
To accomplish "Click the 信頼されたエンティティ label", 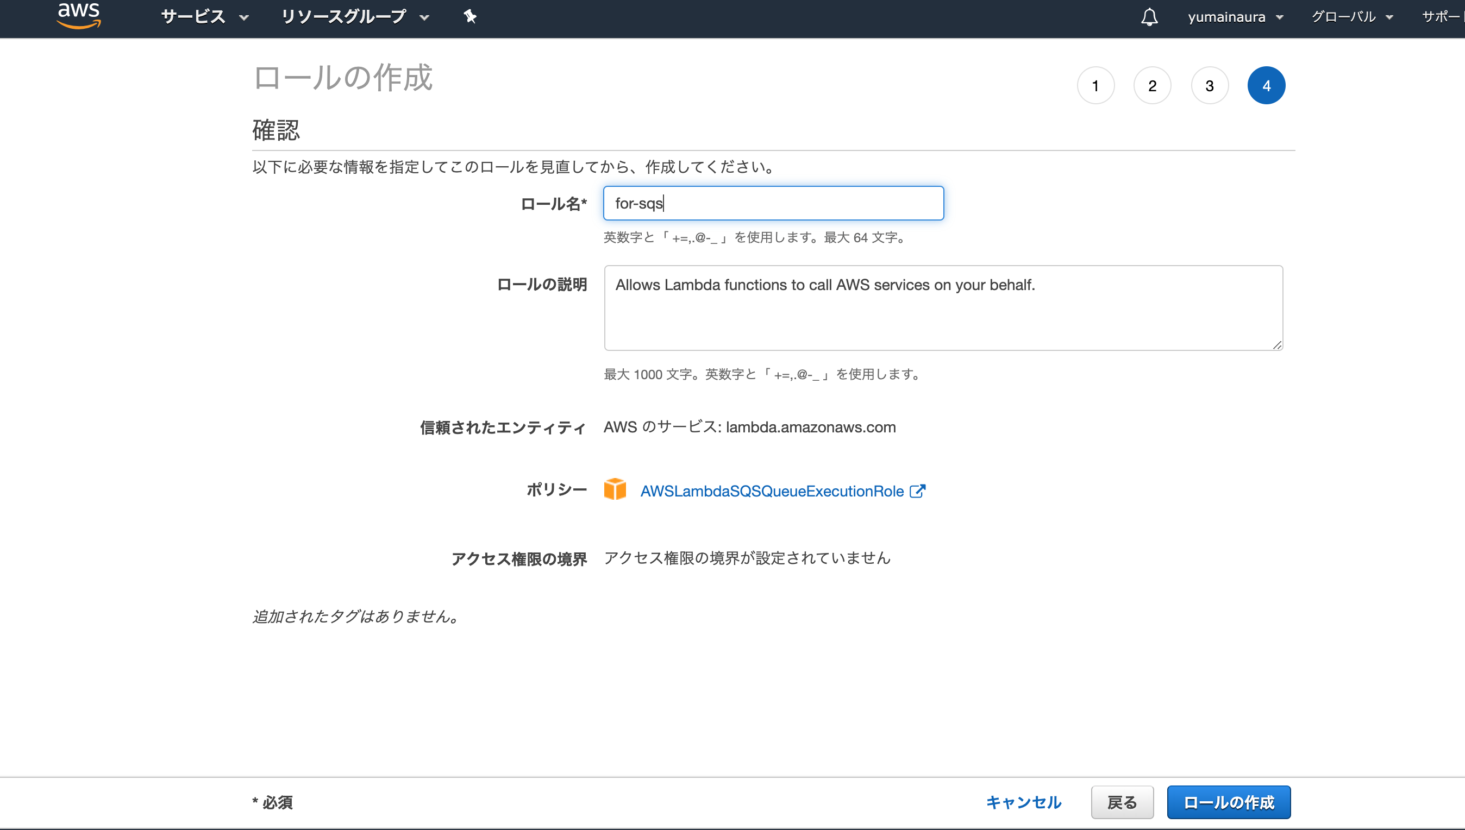I will (503, 427).
